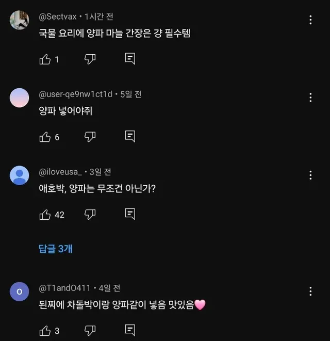
Task: Expand the 답글 3개 replies
Action: (56, 249)
